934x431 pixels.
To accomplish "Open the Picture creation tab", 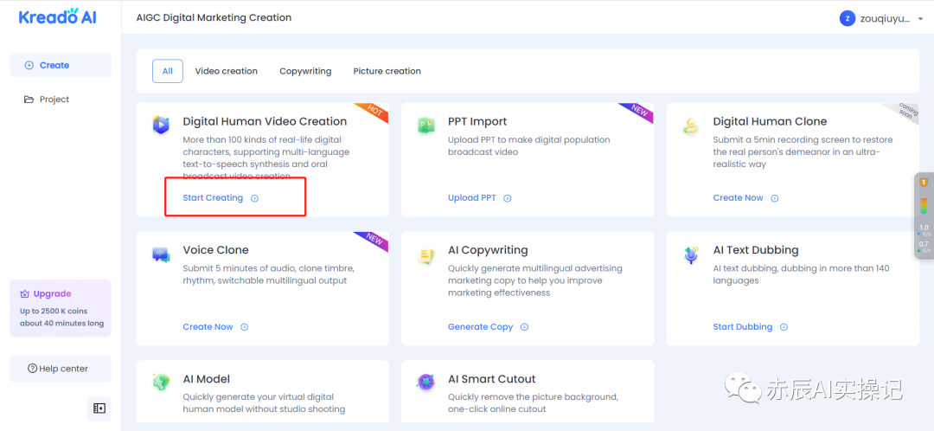I will 387,71.
